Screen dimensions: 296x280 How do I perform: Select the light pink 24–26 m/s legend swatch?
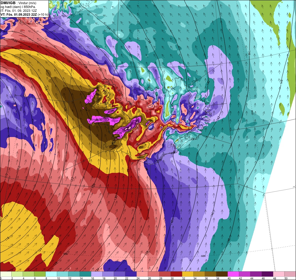142,274
